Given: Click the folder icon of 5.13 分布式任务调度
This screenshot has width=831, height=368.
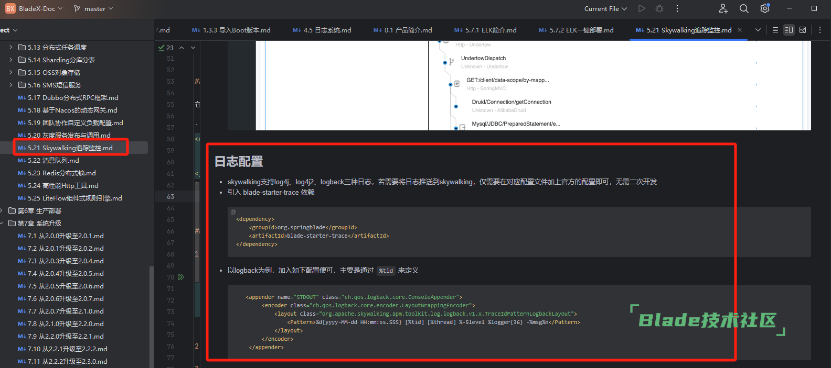Looking at the screenshot, I should pyautogui.click(x=22, y=47).
